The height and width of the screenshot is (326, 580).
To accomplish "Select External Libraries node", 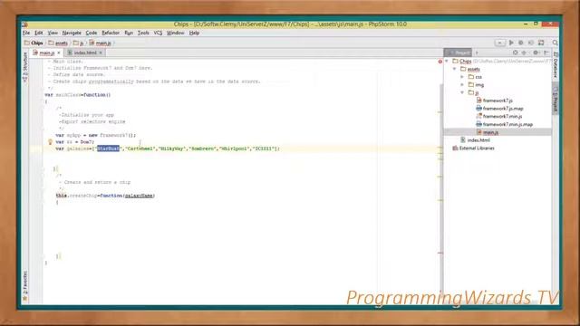I will pyautogui.click(x=477, y=149).
